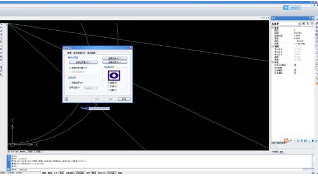
Task: Click the Sogou input method S icon
Action: point(286,140)
